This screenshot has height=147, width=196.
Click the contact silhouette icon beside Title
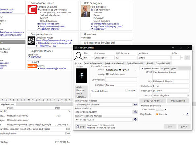click(x=78, y=56)
